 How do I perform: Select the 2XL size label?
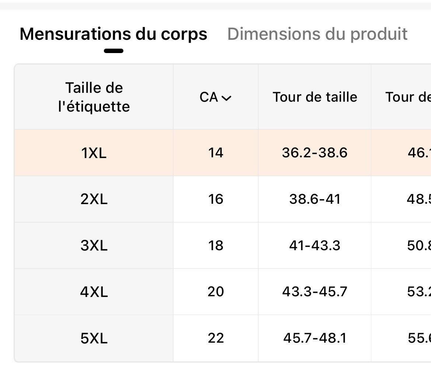click(94, 199)
